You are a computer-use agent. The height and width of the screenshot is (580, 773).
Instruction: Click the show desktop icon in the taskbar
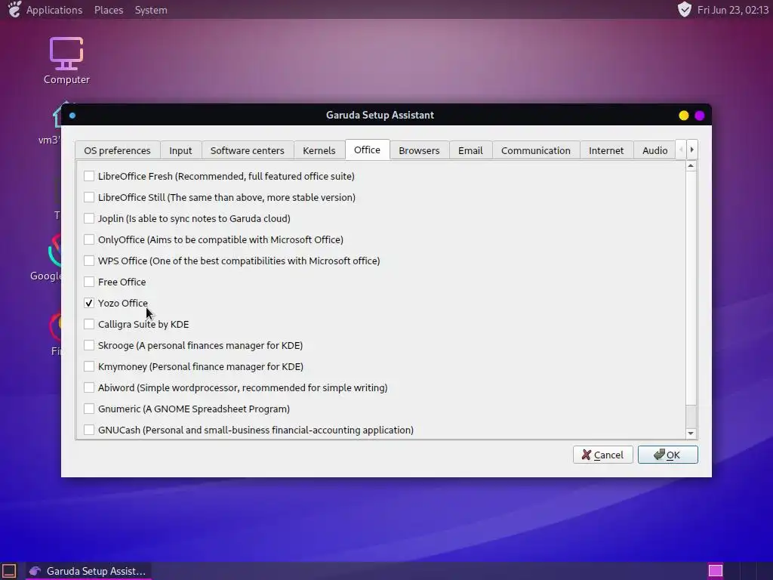tap(9, 571)
